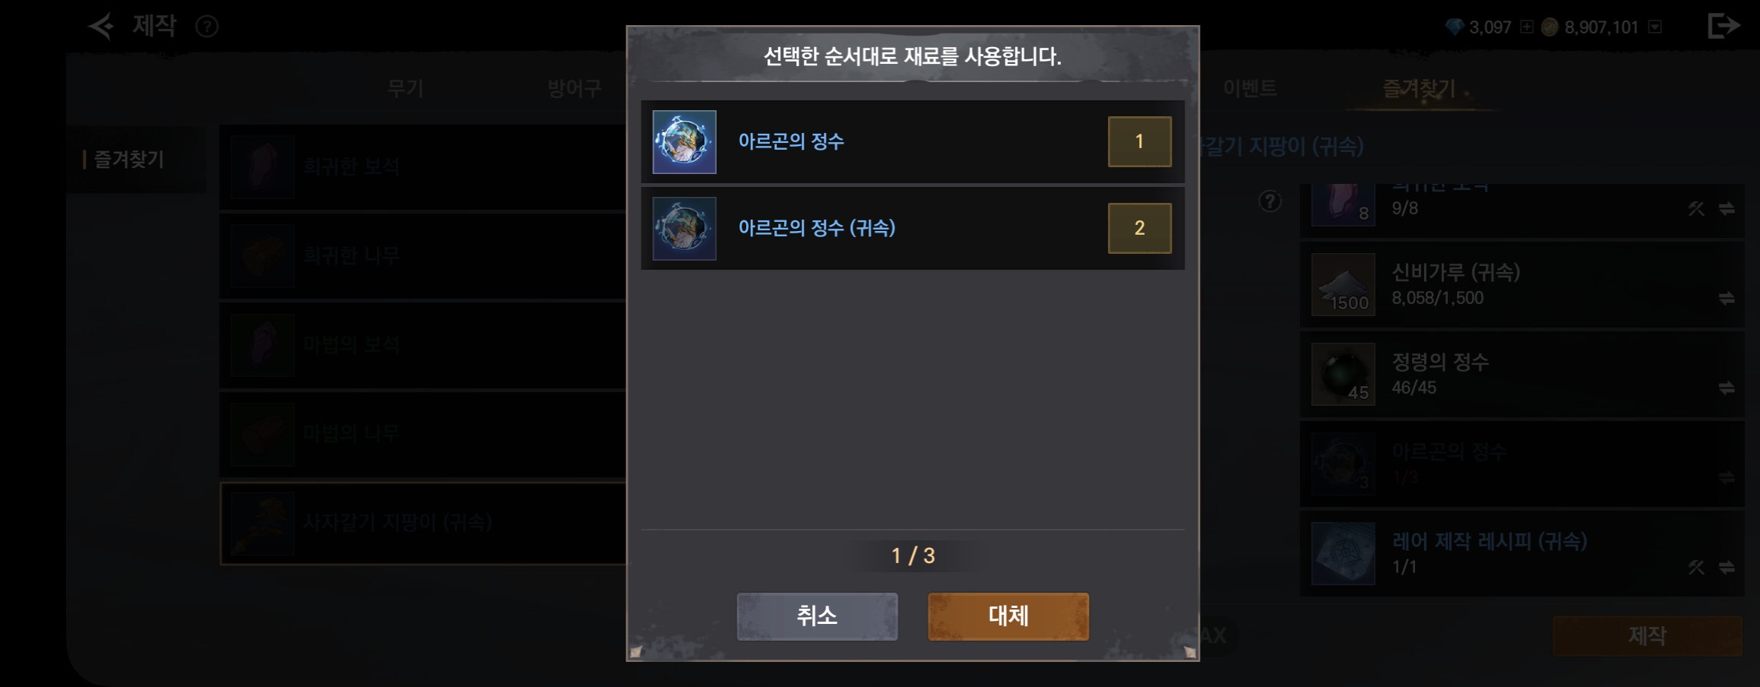Click the exit icon at top right
Viewport: 1760px width, 687px height.
coord(1723,26)
